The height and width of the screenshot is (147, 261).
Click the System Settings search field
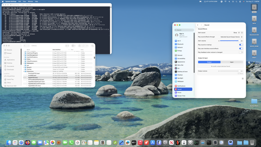tap(184, 30)
